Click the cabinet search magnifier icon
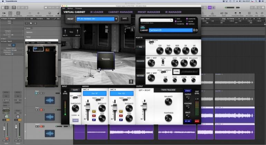266x145 pixels. pyautogui.click(x=171, y=20)
